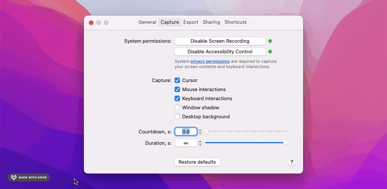Uncheck the Cursor capture checkbox
Screen dimensions: 387x189
pyautogui.click(x=177, y=80)
